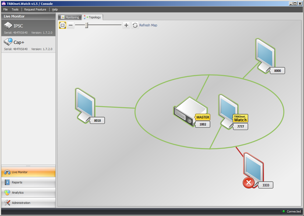Click the Cap+ version 1.7.2.0 text
This screenshot has height=216, width=304.
coord(42,49)
